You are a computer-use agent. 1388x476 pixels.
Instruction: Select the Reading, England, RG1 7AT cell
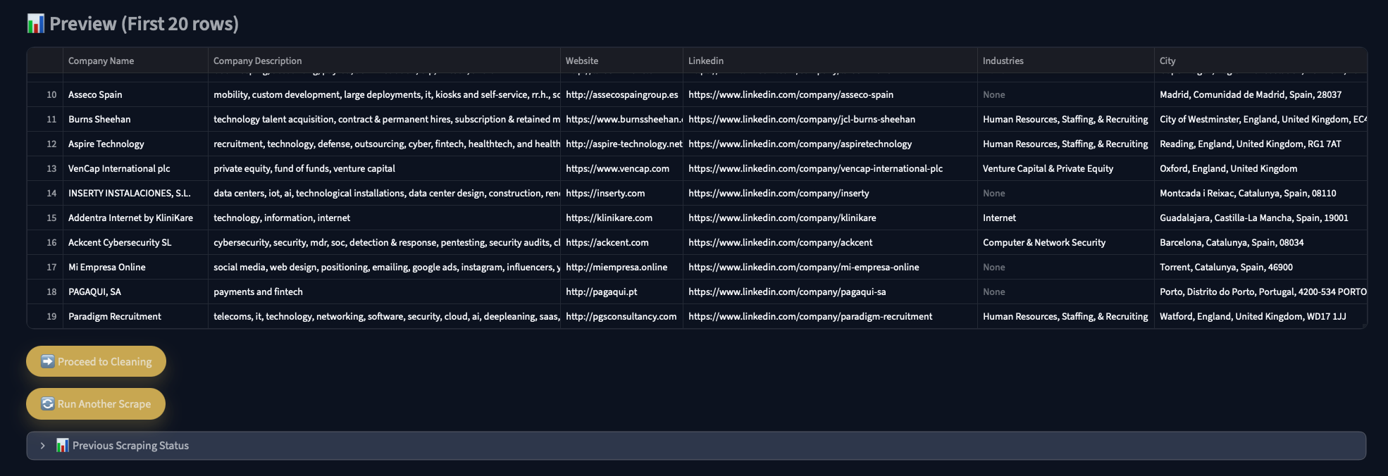coord(1260,144)
